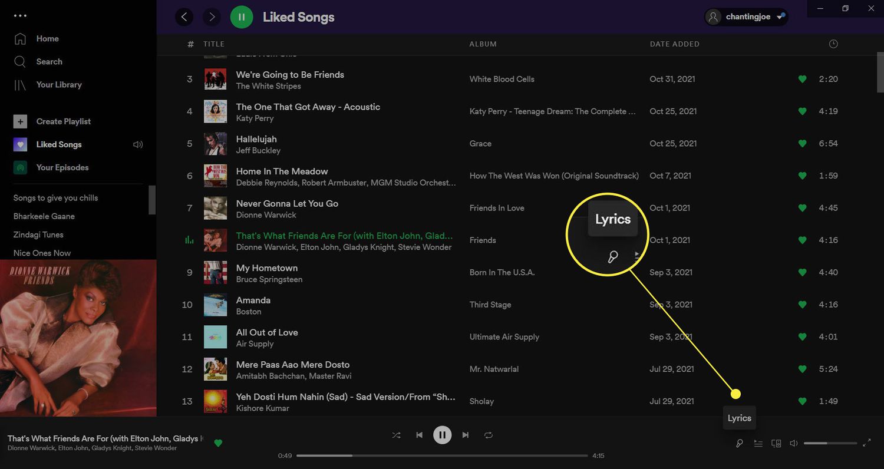Open Sholay album link

[481, 401]
